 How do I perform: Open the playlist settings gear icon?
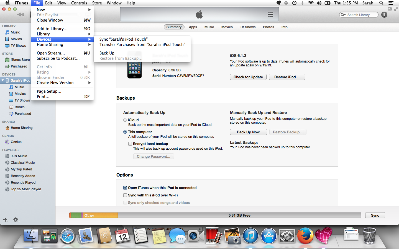(16, 220)
